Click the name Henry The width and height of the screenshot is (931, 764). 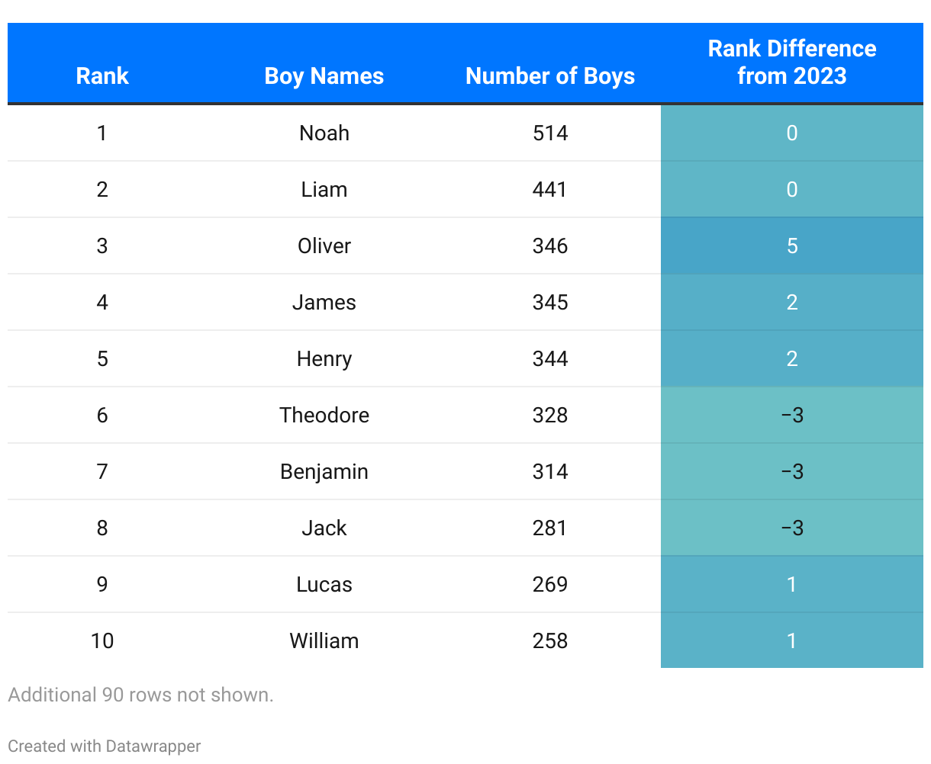324,359
